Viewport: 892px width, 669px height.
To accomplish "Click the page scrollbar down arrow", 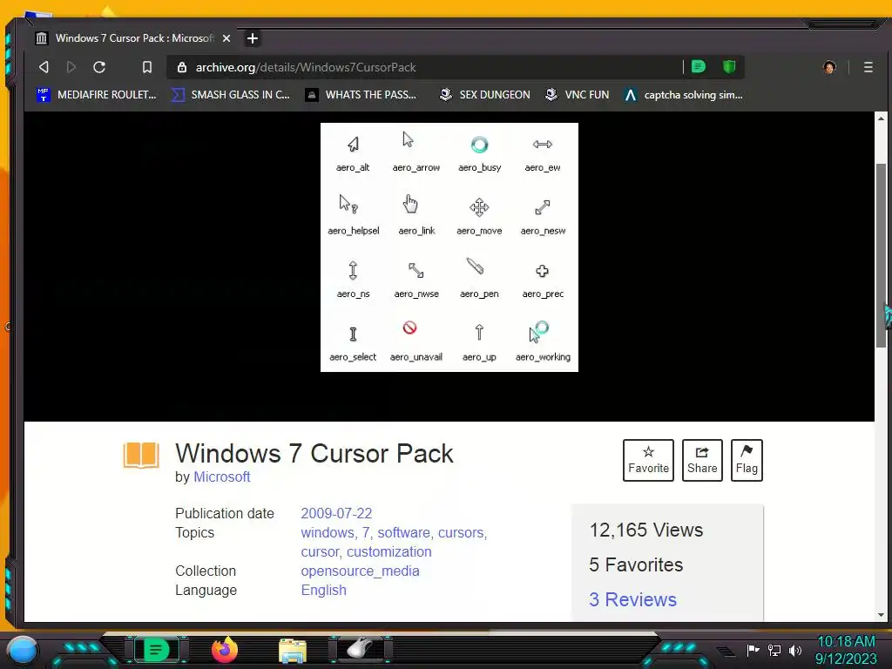I will pyautogui.click(x=882, y=615).
